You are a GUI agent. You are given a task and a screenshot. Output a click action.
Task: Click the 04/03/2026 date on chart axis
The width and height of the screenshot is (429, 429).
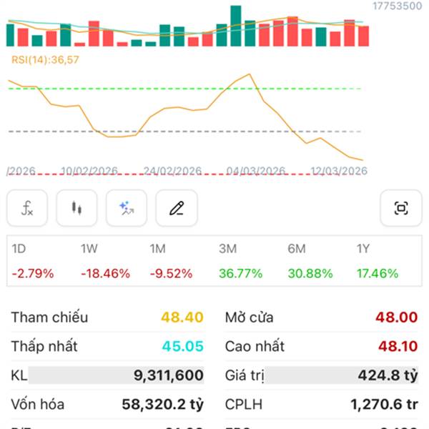[256, 171]
